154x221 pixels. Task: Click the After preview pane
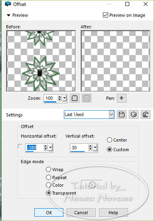(115, 61)
